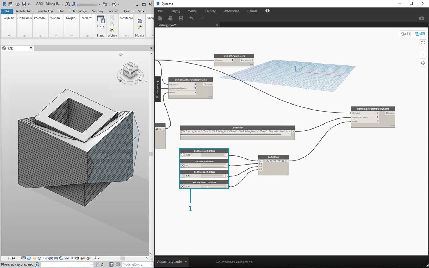The image size is (429, 268).
Task: Expand DblSkin_NorthOffset slider settings
Action: [182, 176]
